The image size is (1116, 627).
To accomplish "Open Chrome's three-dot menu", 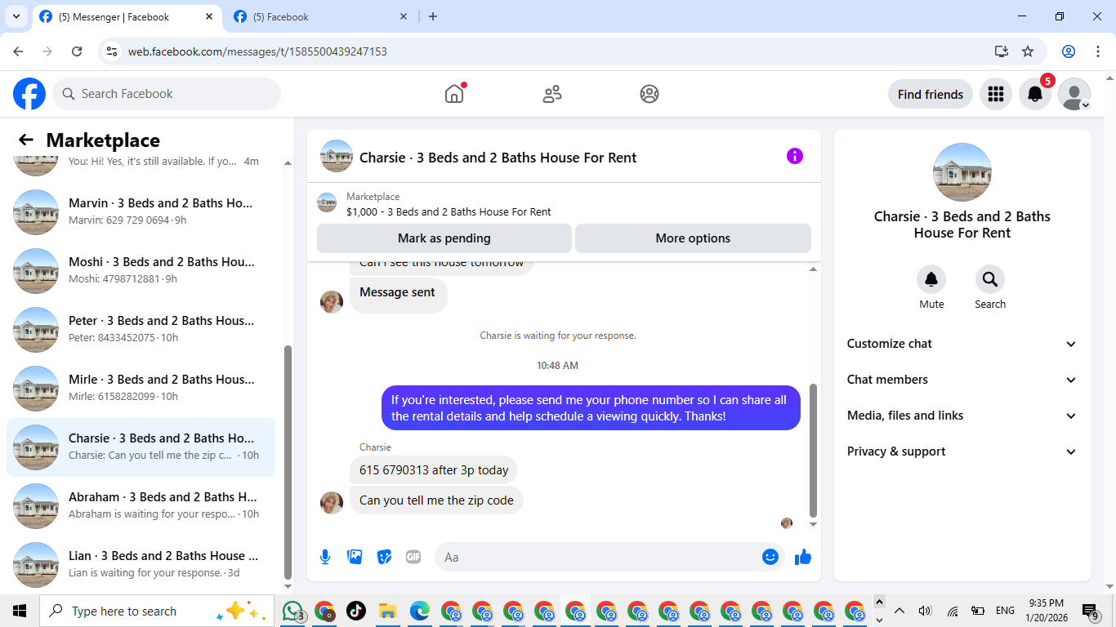I will click(1098, 51).
